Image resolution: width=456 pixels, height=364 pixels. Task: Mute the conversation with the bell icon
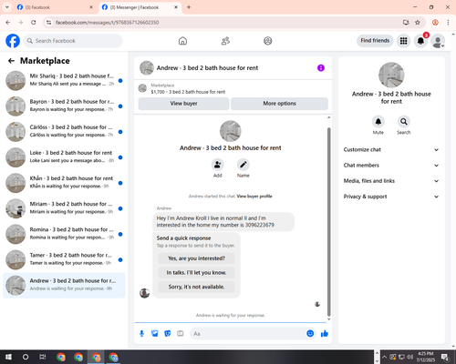pos(378,122)
